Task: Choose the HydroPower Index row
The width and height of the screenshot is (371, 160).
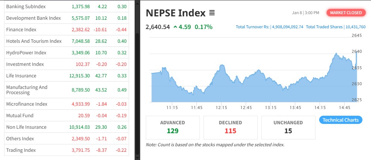Action: click(x=26, y=52)
